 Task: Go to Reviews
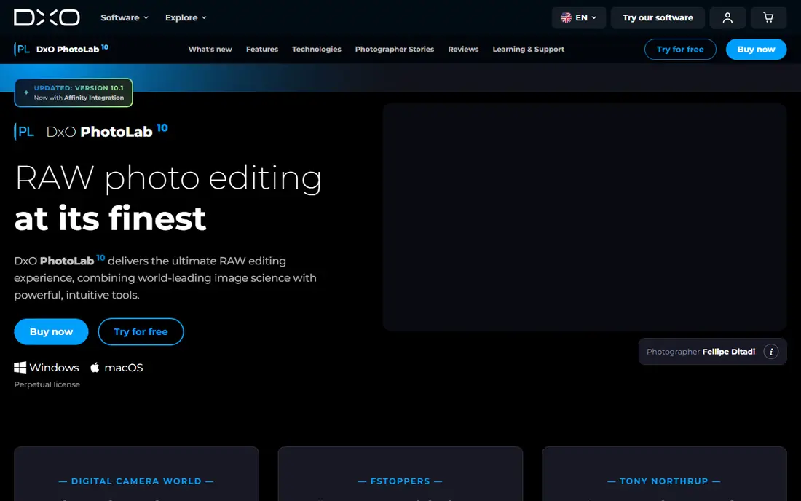tap(463, 49)
